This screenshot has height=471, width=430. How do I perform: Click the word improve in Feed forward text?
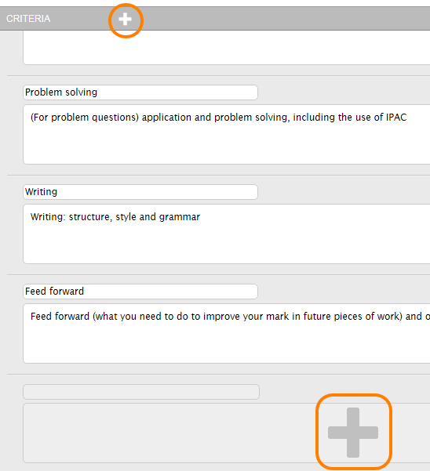(x=221, y=317)
